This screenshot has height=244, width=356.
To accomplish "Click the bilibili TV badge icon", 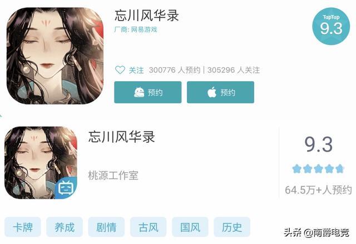I will coord(66,188).
